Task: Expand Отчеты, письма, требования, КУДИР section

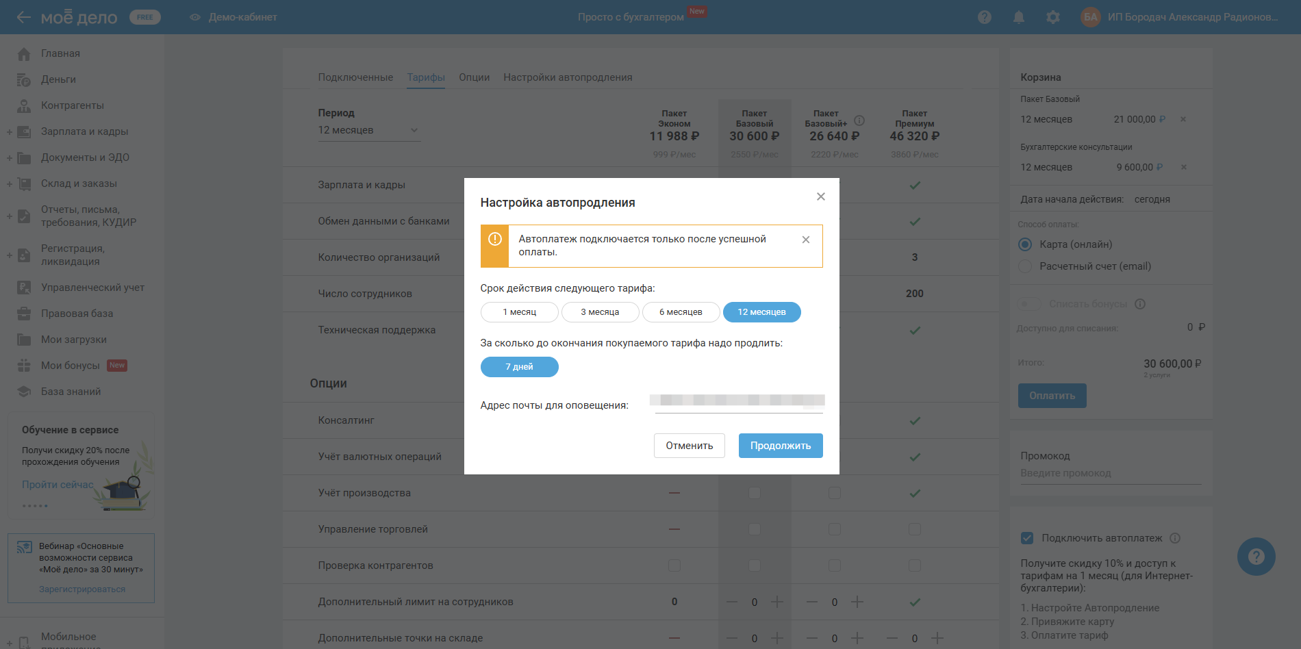Action: tap(10, 216)
